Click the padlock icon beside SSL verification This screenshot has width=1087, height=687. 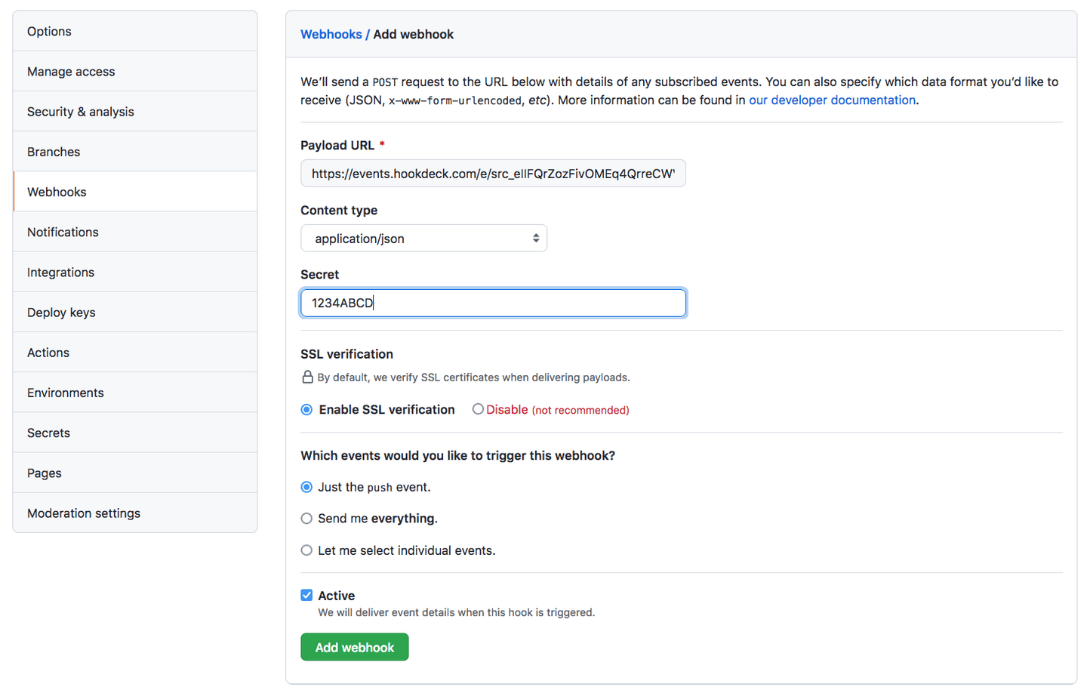tap(307, 377)
